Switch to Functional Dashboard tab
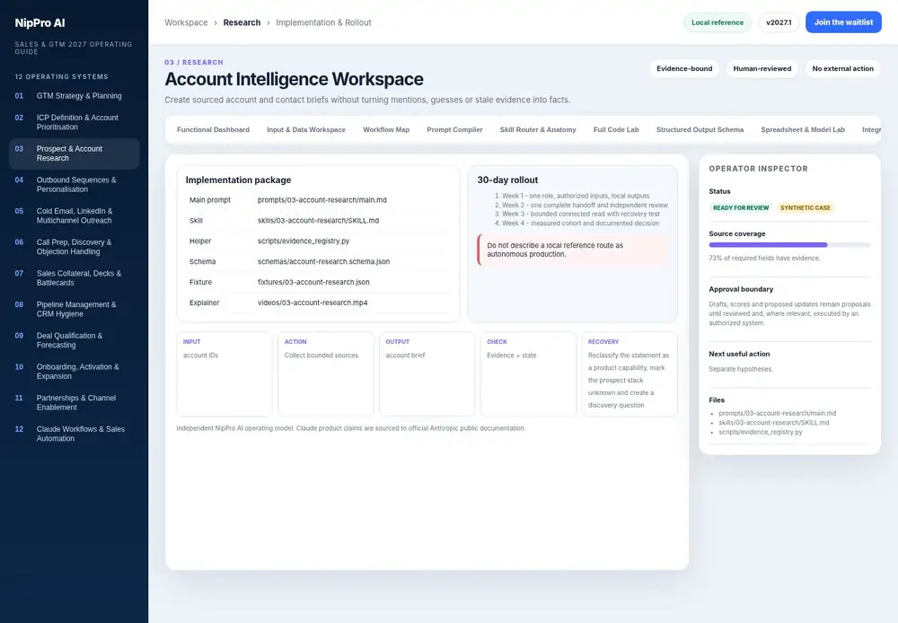Viewport: 898px width, 623px height. coord(213,130)
